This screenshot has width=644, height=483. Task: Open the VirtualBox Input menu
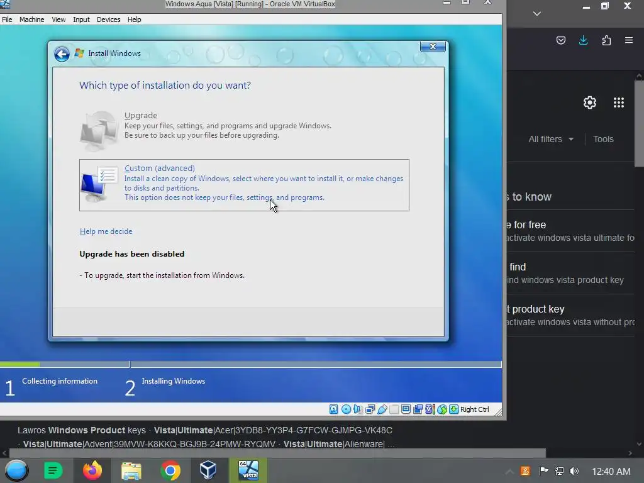(81, 19)
